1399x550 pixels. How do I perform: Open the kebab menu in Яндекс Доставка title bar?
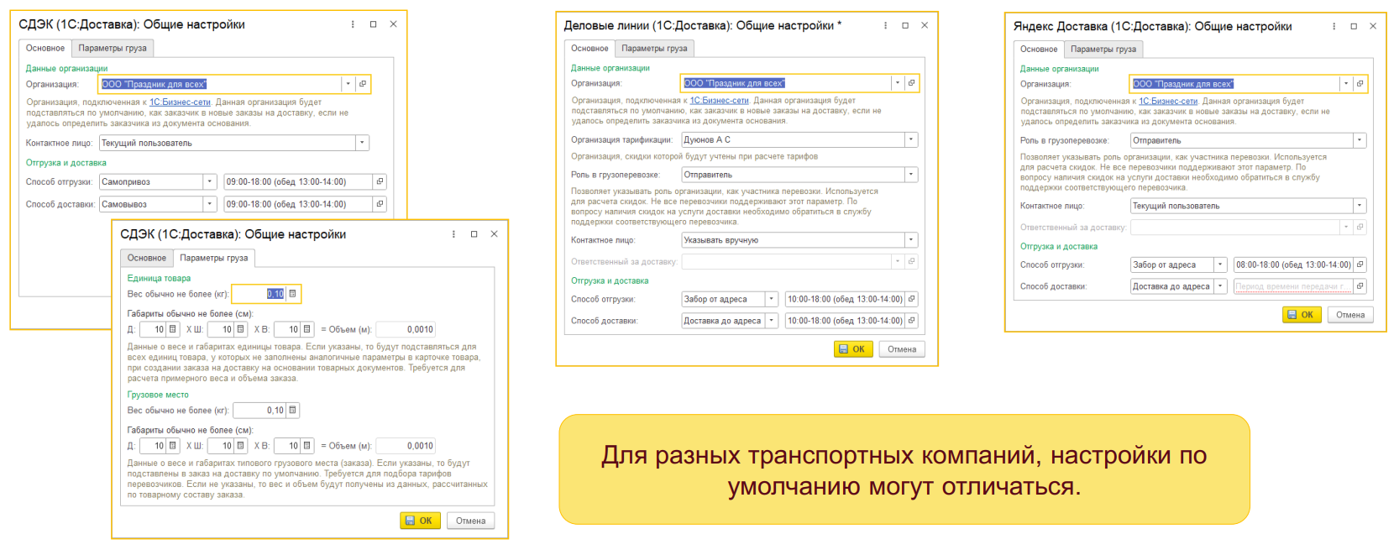click(x=1334, y=26)
